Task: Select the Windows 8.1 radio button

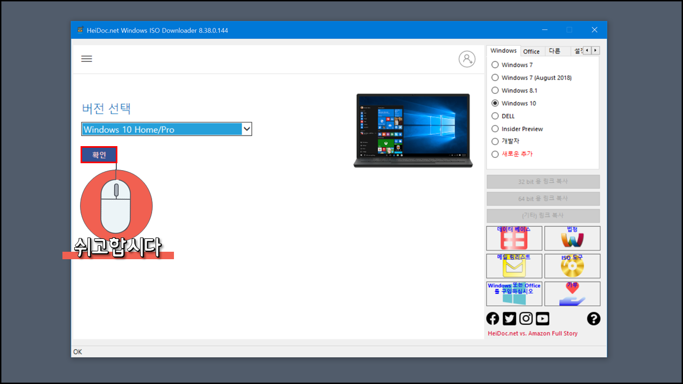Action: pos(495,91)
